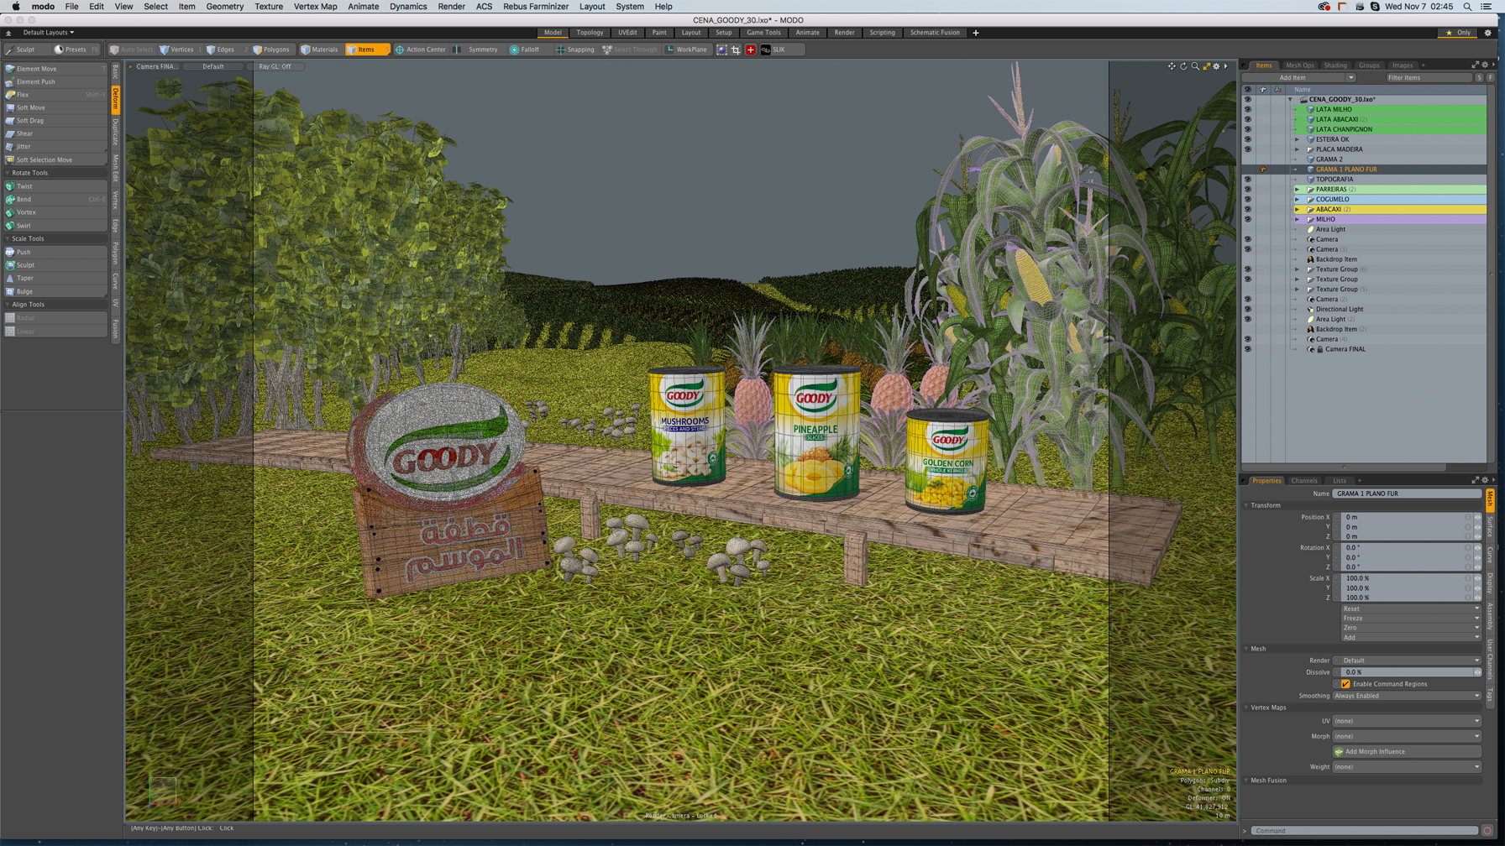Open the UV map (none) dropdown
This screenshot has width=1505, height=846.
(x=1408, y=721)
